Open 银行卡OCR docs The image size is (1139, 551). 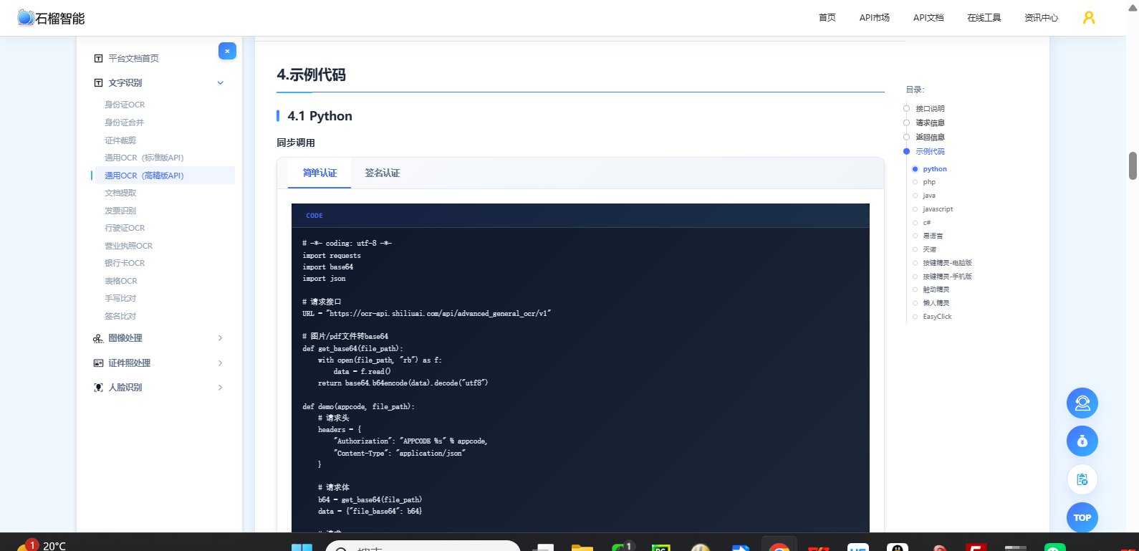(125, 263)
